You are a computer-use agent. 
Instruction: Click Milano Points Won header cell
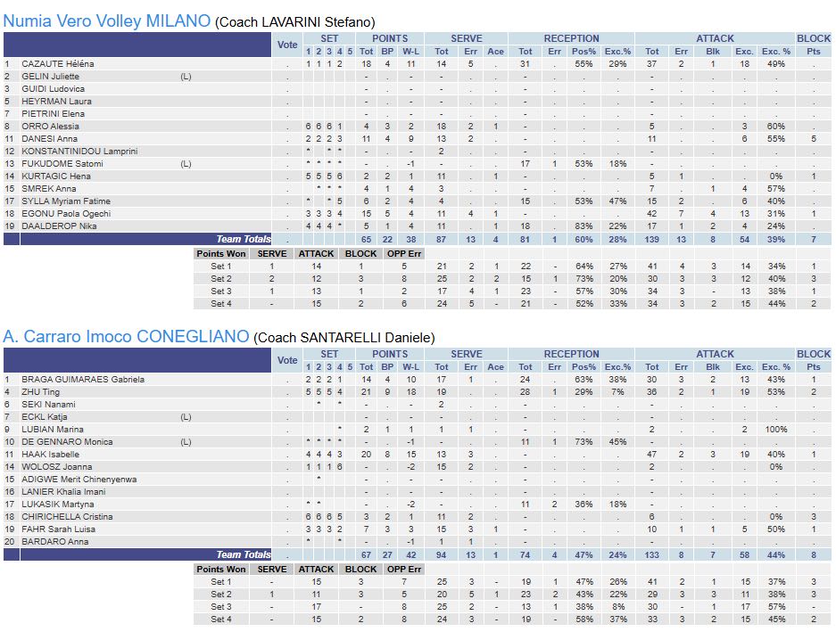pyautogui.click(x=221, y=254)
